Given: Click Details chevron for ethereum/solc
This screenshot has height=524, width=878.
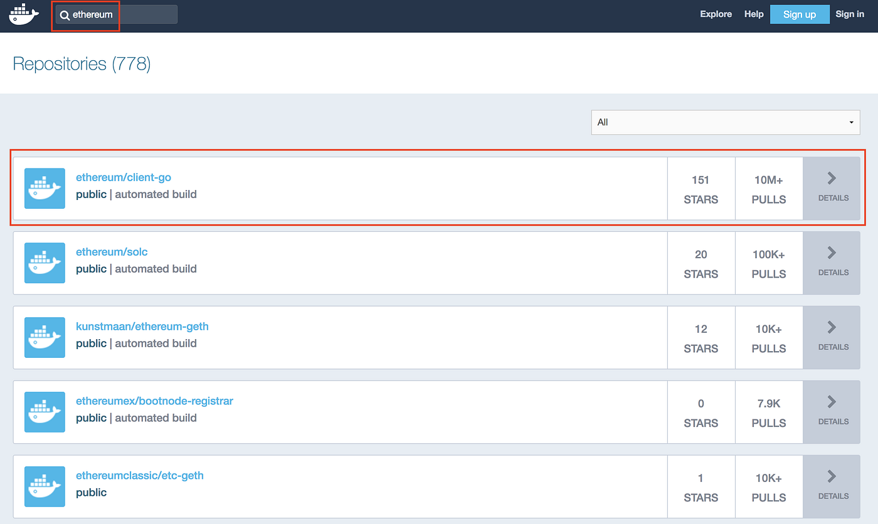Looking at the screenshot, I should pyautogui.click(x=832, y=253).
